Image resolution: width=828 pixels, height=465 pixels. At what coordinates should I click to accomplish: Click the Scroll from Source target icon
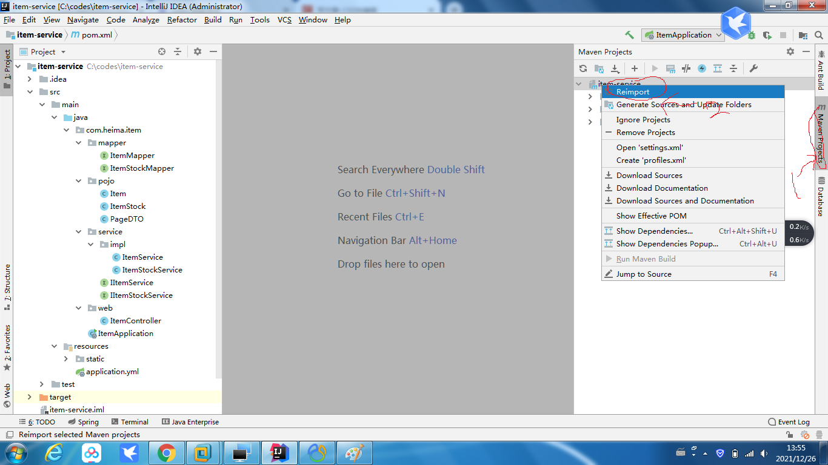pyautogui.click(x=162, y=51)
